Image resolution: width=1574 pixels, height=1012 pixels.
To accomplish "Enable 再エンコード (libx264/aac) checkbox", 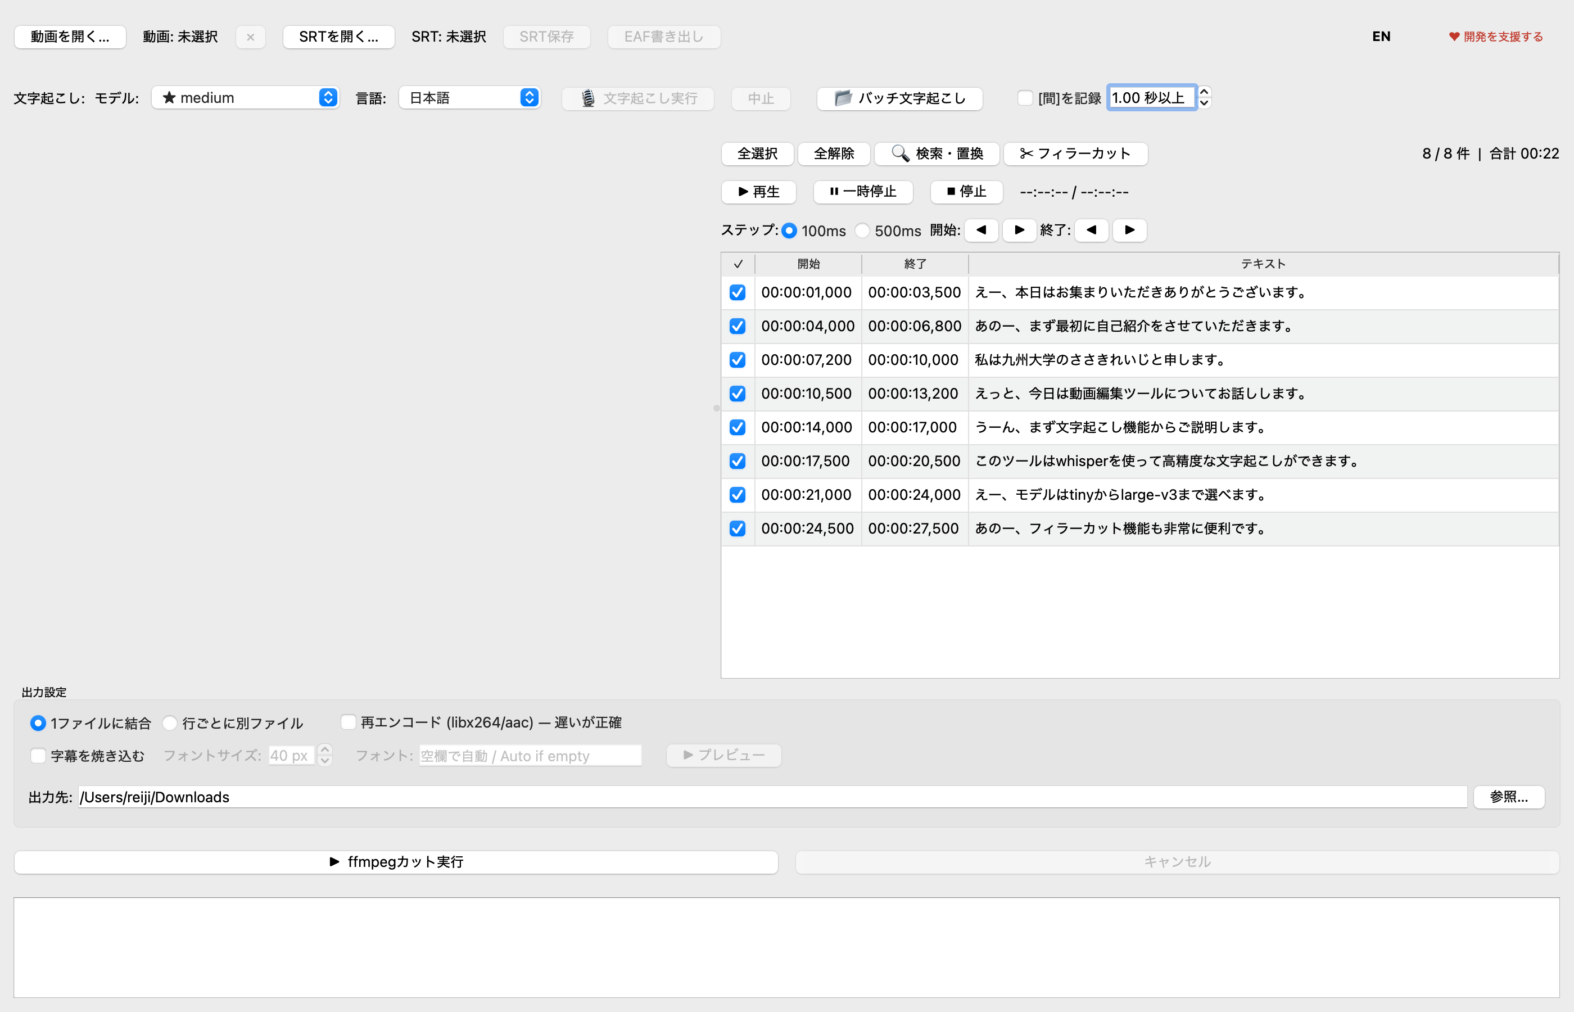I will click(x=348, y=722).
